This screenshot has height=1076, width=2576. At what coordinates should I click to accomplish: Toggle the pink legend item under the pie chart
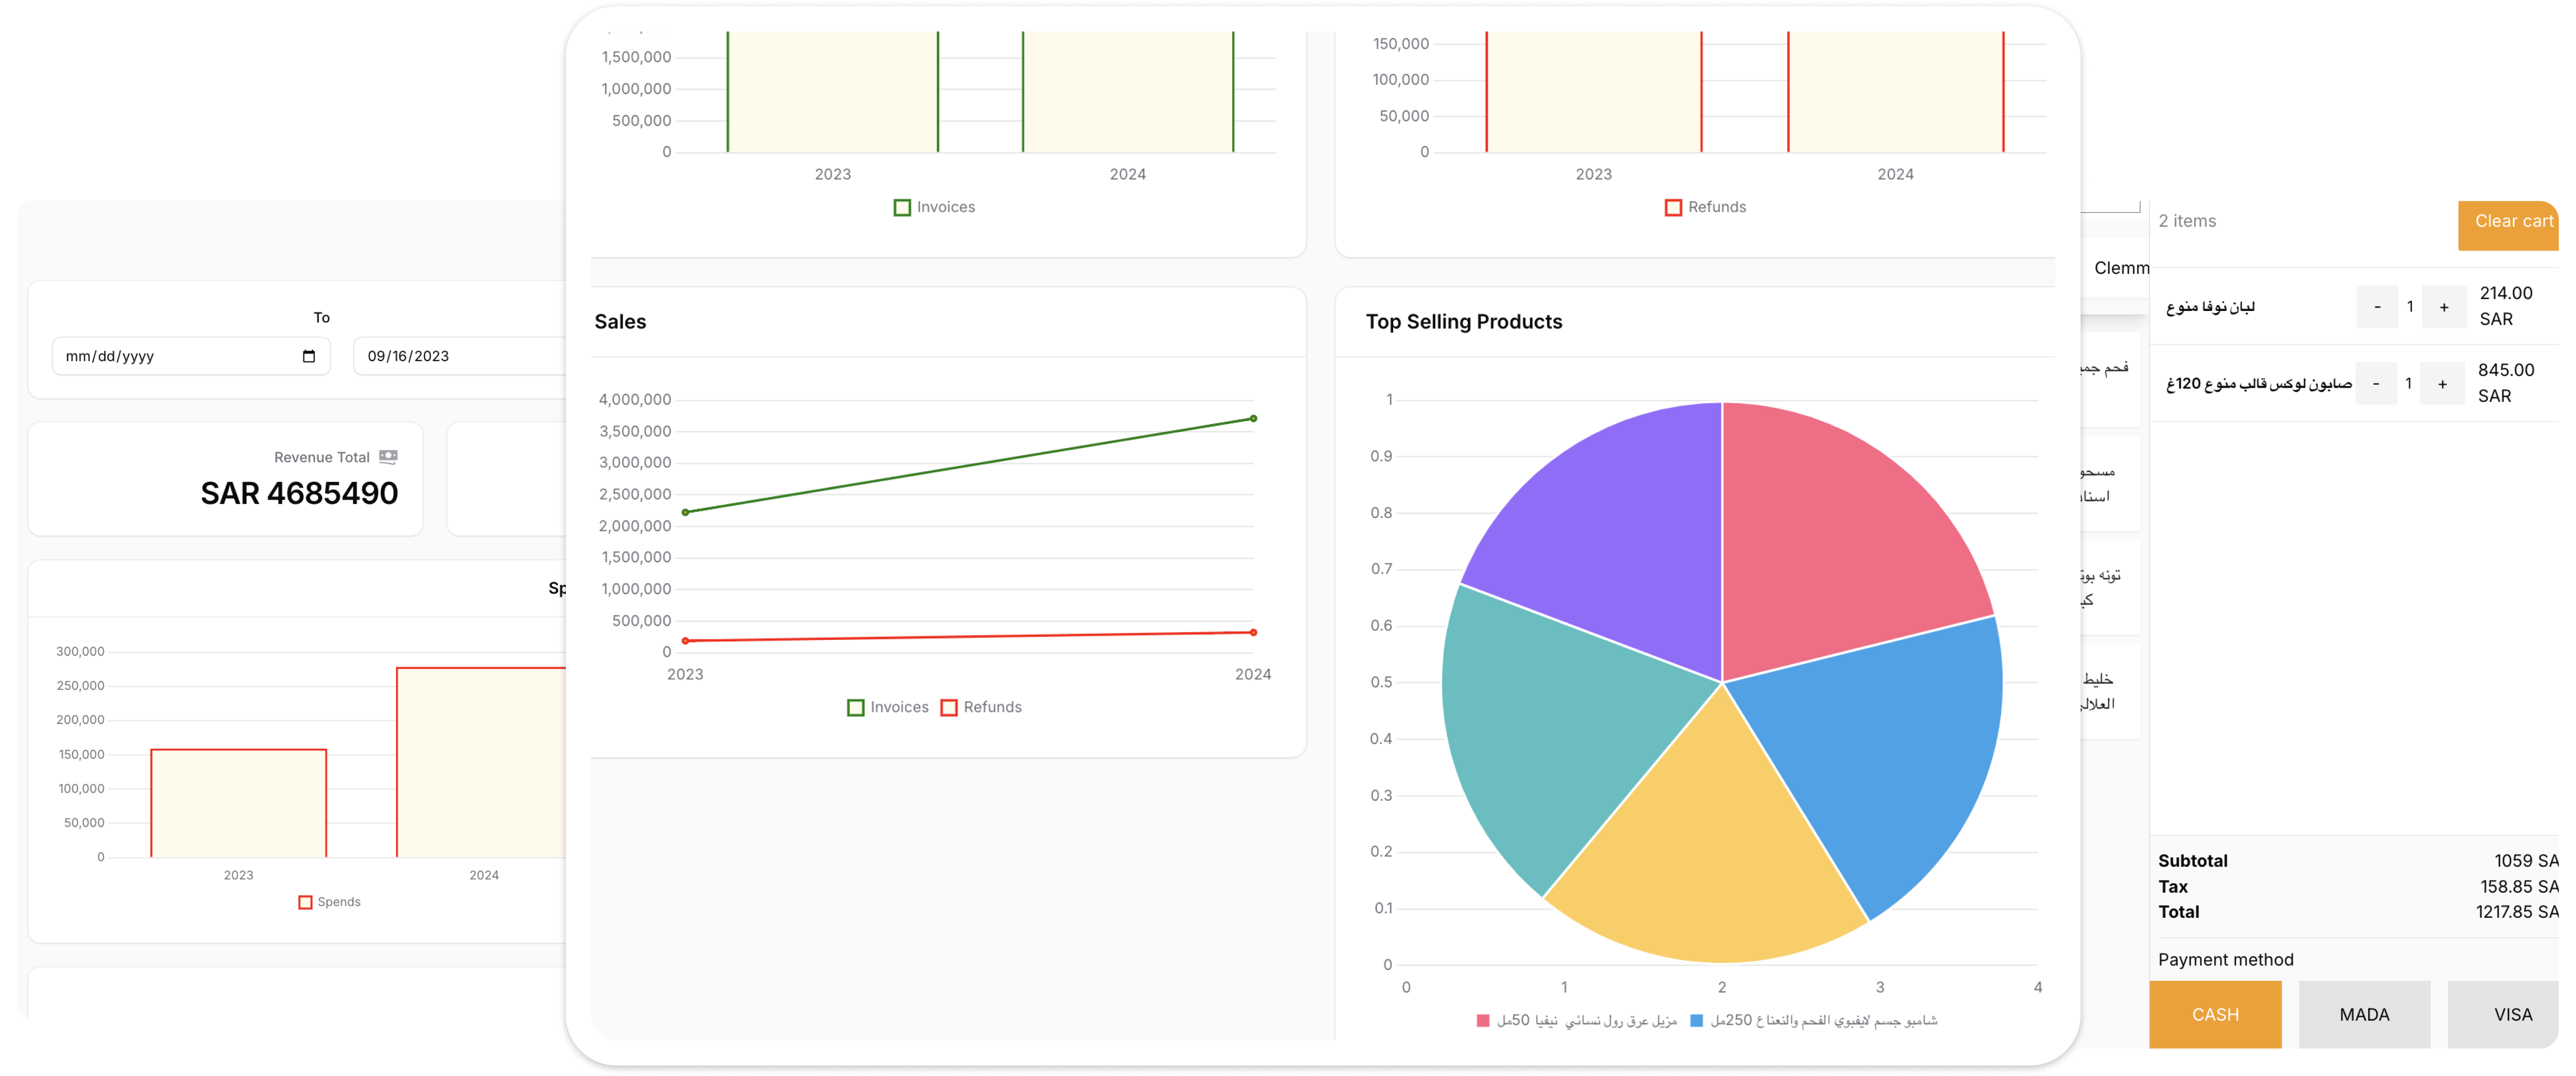(1576, 1020)
